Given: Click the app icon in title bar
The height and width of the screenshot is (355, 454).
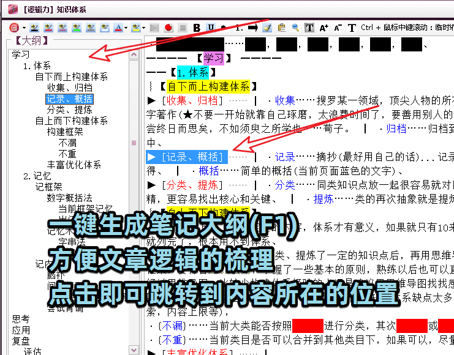Looking at the screenshot, I should [13, 9].
